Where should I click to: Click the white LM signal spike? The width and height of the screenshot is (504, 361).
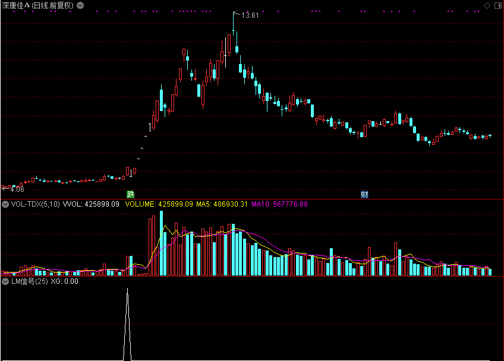coord(127,324)
